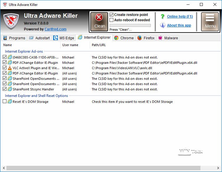Image resolution: width=222 pixels, height=172 pixels.
Task: Close the Ultra Adware Killer window
Action: click(215, 4)
